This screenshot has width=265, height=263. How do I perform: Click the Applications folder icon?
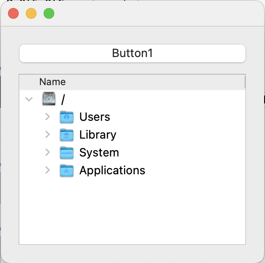pos(67,170)
